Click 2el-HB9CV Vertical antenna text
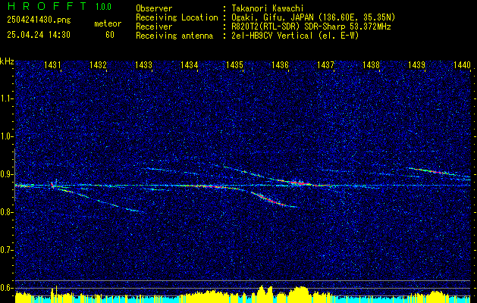This screenshot has height=303, width=477. pyautogui.click(x=295, y=36)
